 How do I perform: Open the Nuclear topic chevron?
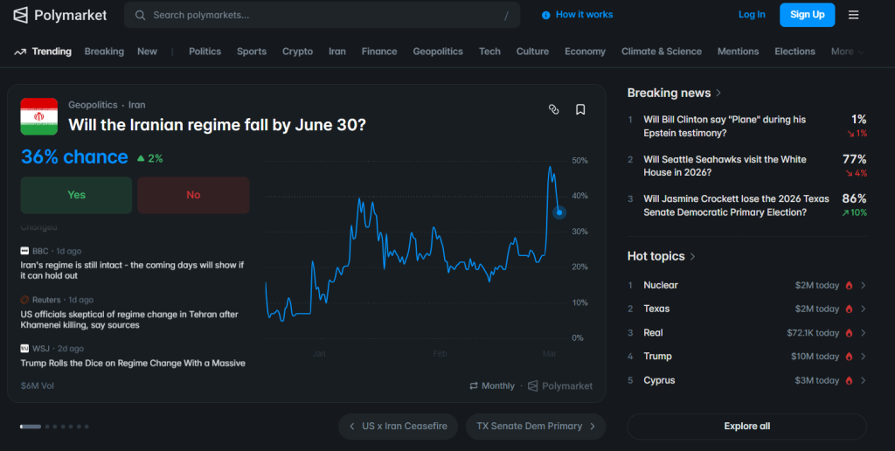pyautogui.click(x=863, y=286)
